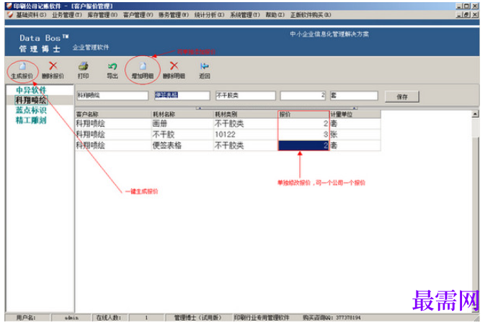Viewport: 493px width, 323px height.
Task: Select the price 3 cell in the 不干胶 row
Action: click(x=303, y=135)
